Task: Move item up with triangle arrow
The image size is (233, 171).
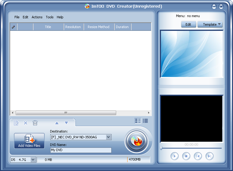Action: point(57,123)
